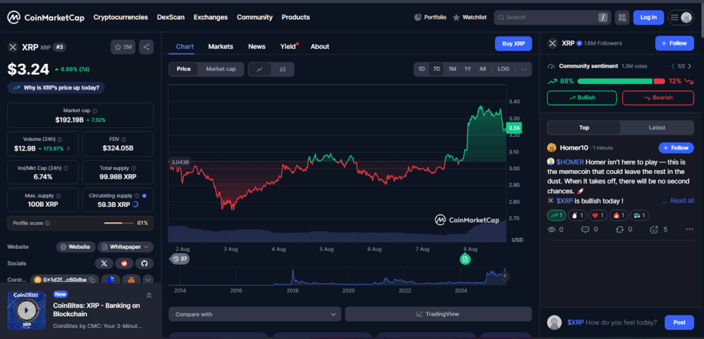Click the apps grid icon beside search
This screenshot has width=704, height=339.
621,17
